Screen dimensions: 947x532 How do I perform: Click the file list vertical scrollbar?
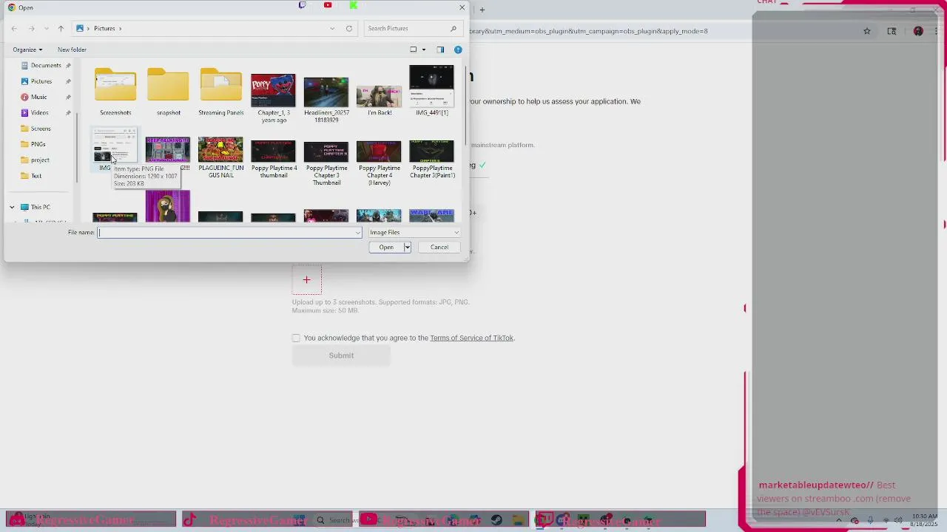pyautogui.click(x=465, y=106)
